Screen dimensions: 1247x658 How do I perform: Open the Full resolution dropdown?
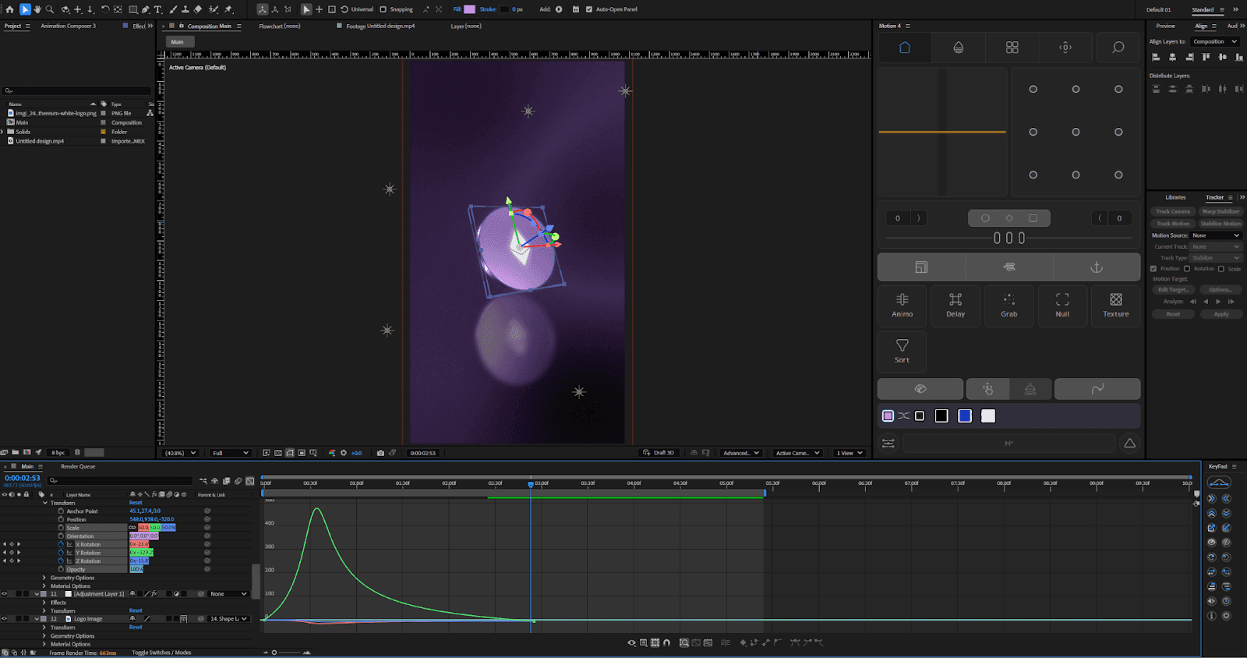(x=231, y=453)
